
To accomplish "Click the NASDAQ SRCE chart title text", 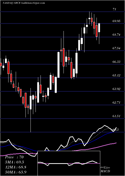I will pos(24,3).
